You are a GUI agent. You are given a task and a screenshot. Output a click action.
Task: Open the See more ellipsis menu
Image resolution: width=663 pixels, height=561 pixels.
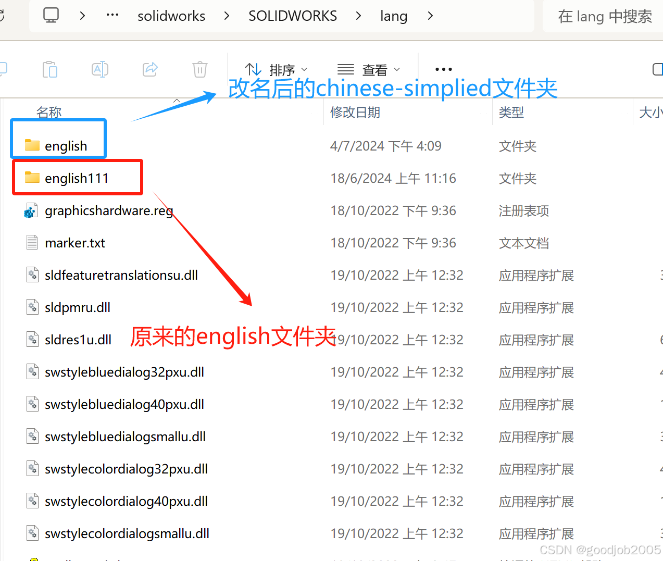pos(444,69)
